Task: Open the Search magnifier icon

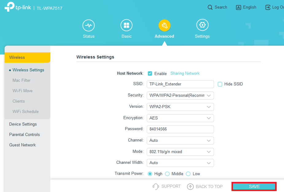Action: 210,7
